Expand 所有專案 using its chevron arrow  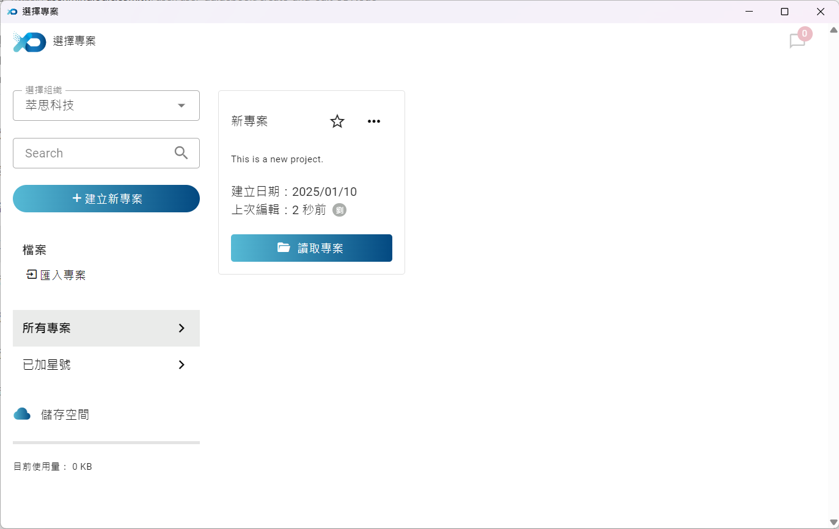(x=181, y=328)
